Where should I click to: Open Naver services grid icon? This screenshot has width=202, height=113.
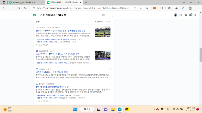(195, 15)
